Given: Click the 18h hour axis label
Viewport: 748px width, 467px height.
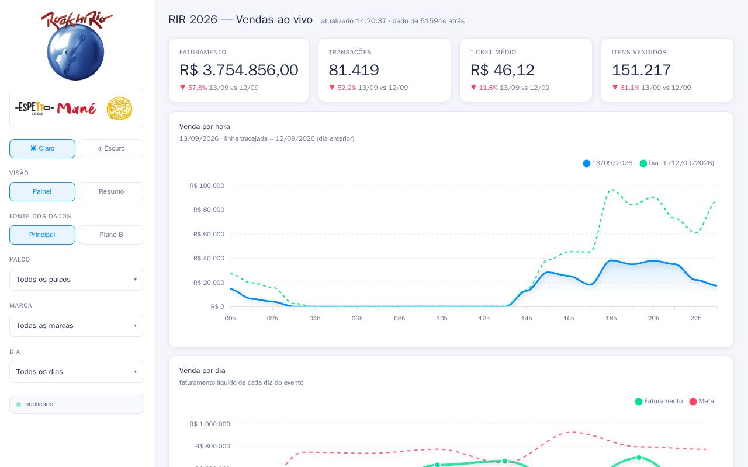Looking at the screenshot, I should click(611, 319).
